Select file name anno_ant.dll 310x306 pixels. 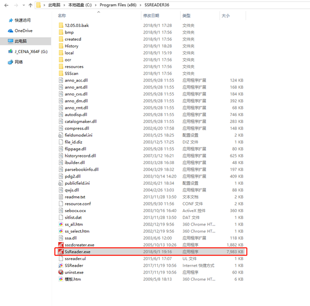(x=76, y=87)
